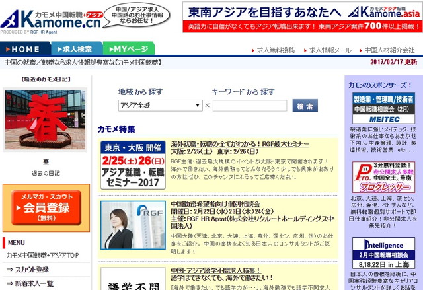The image size is (423, 290).
Task: Expand the アジア全域 region dropdown
Action: [x=160, y=106]
